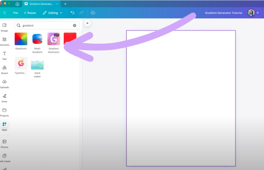Open the Gradient Generator app

pyautogui.click(x=53, y=39)
